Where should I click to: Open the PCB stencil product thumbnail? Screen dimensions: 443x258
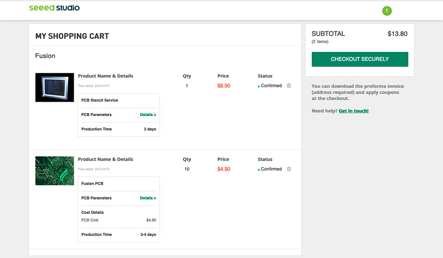[x=54, y=87]
